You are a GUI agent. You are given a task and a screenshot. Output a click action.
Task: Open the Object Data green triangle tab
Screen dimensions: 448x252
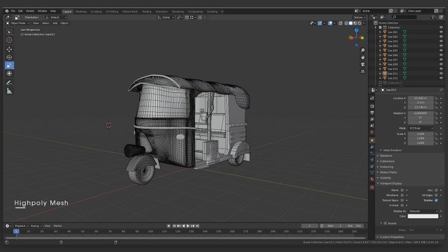(x=372, y=173)
